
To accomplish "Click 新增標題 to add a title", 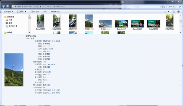I will [x=46, y=54].
